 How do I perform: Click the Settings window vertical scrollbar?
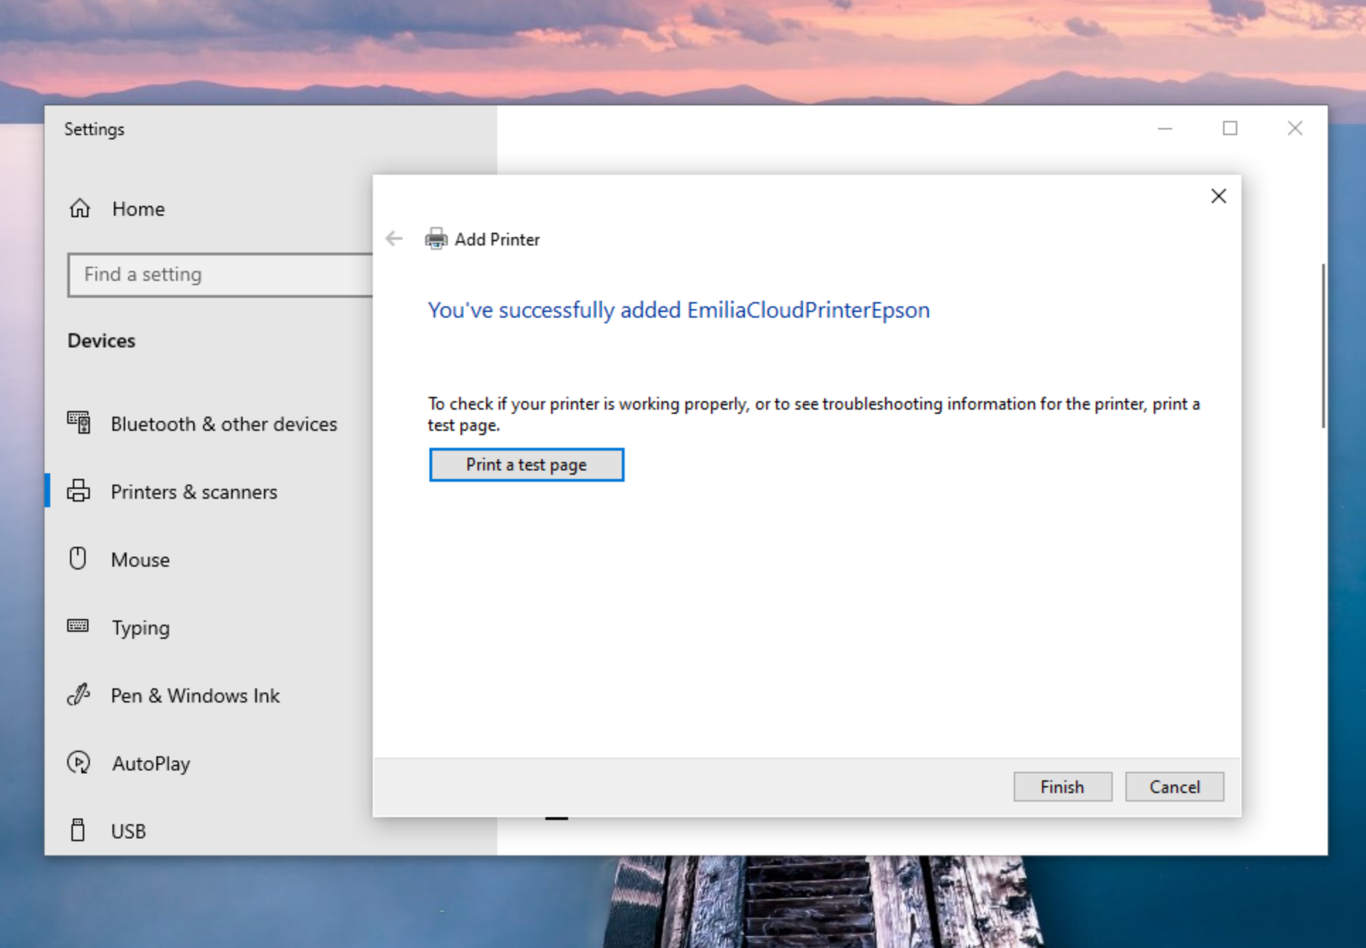[1323, 347]
